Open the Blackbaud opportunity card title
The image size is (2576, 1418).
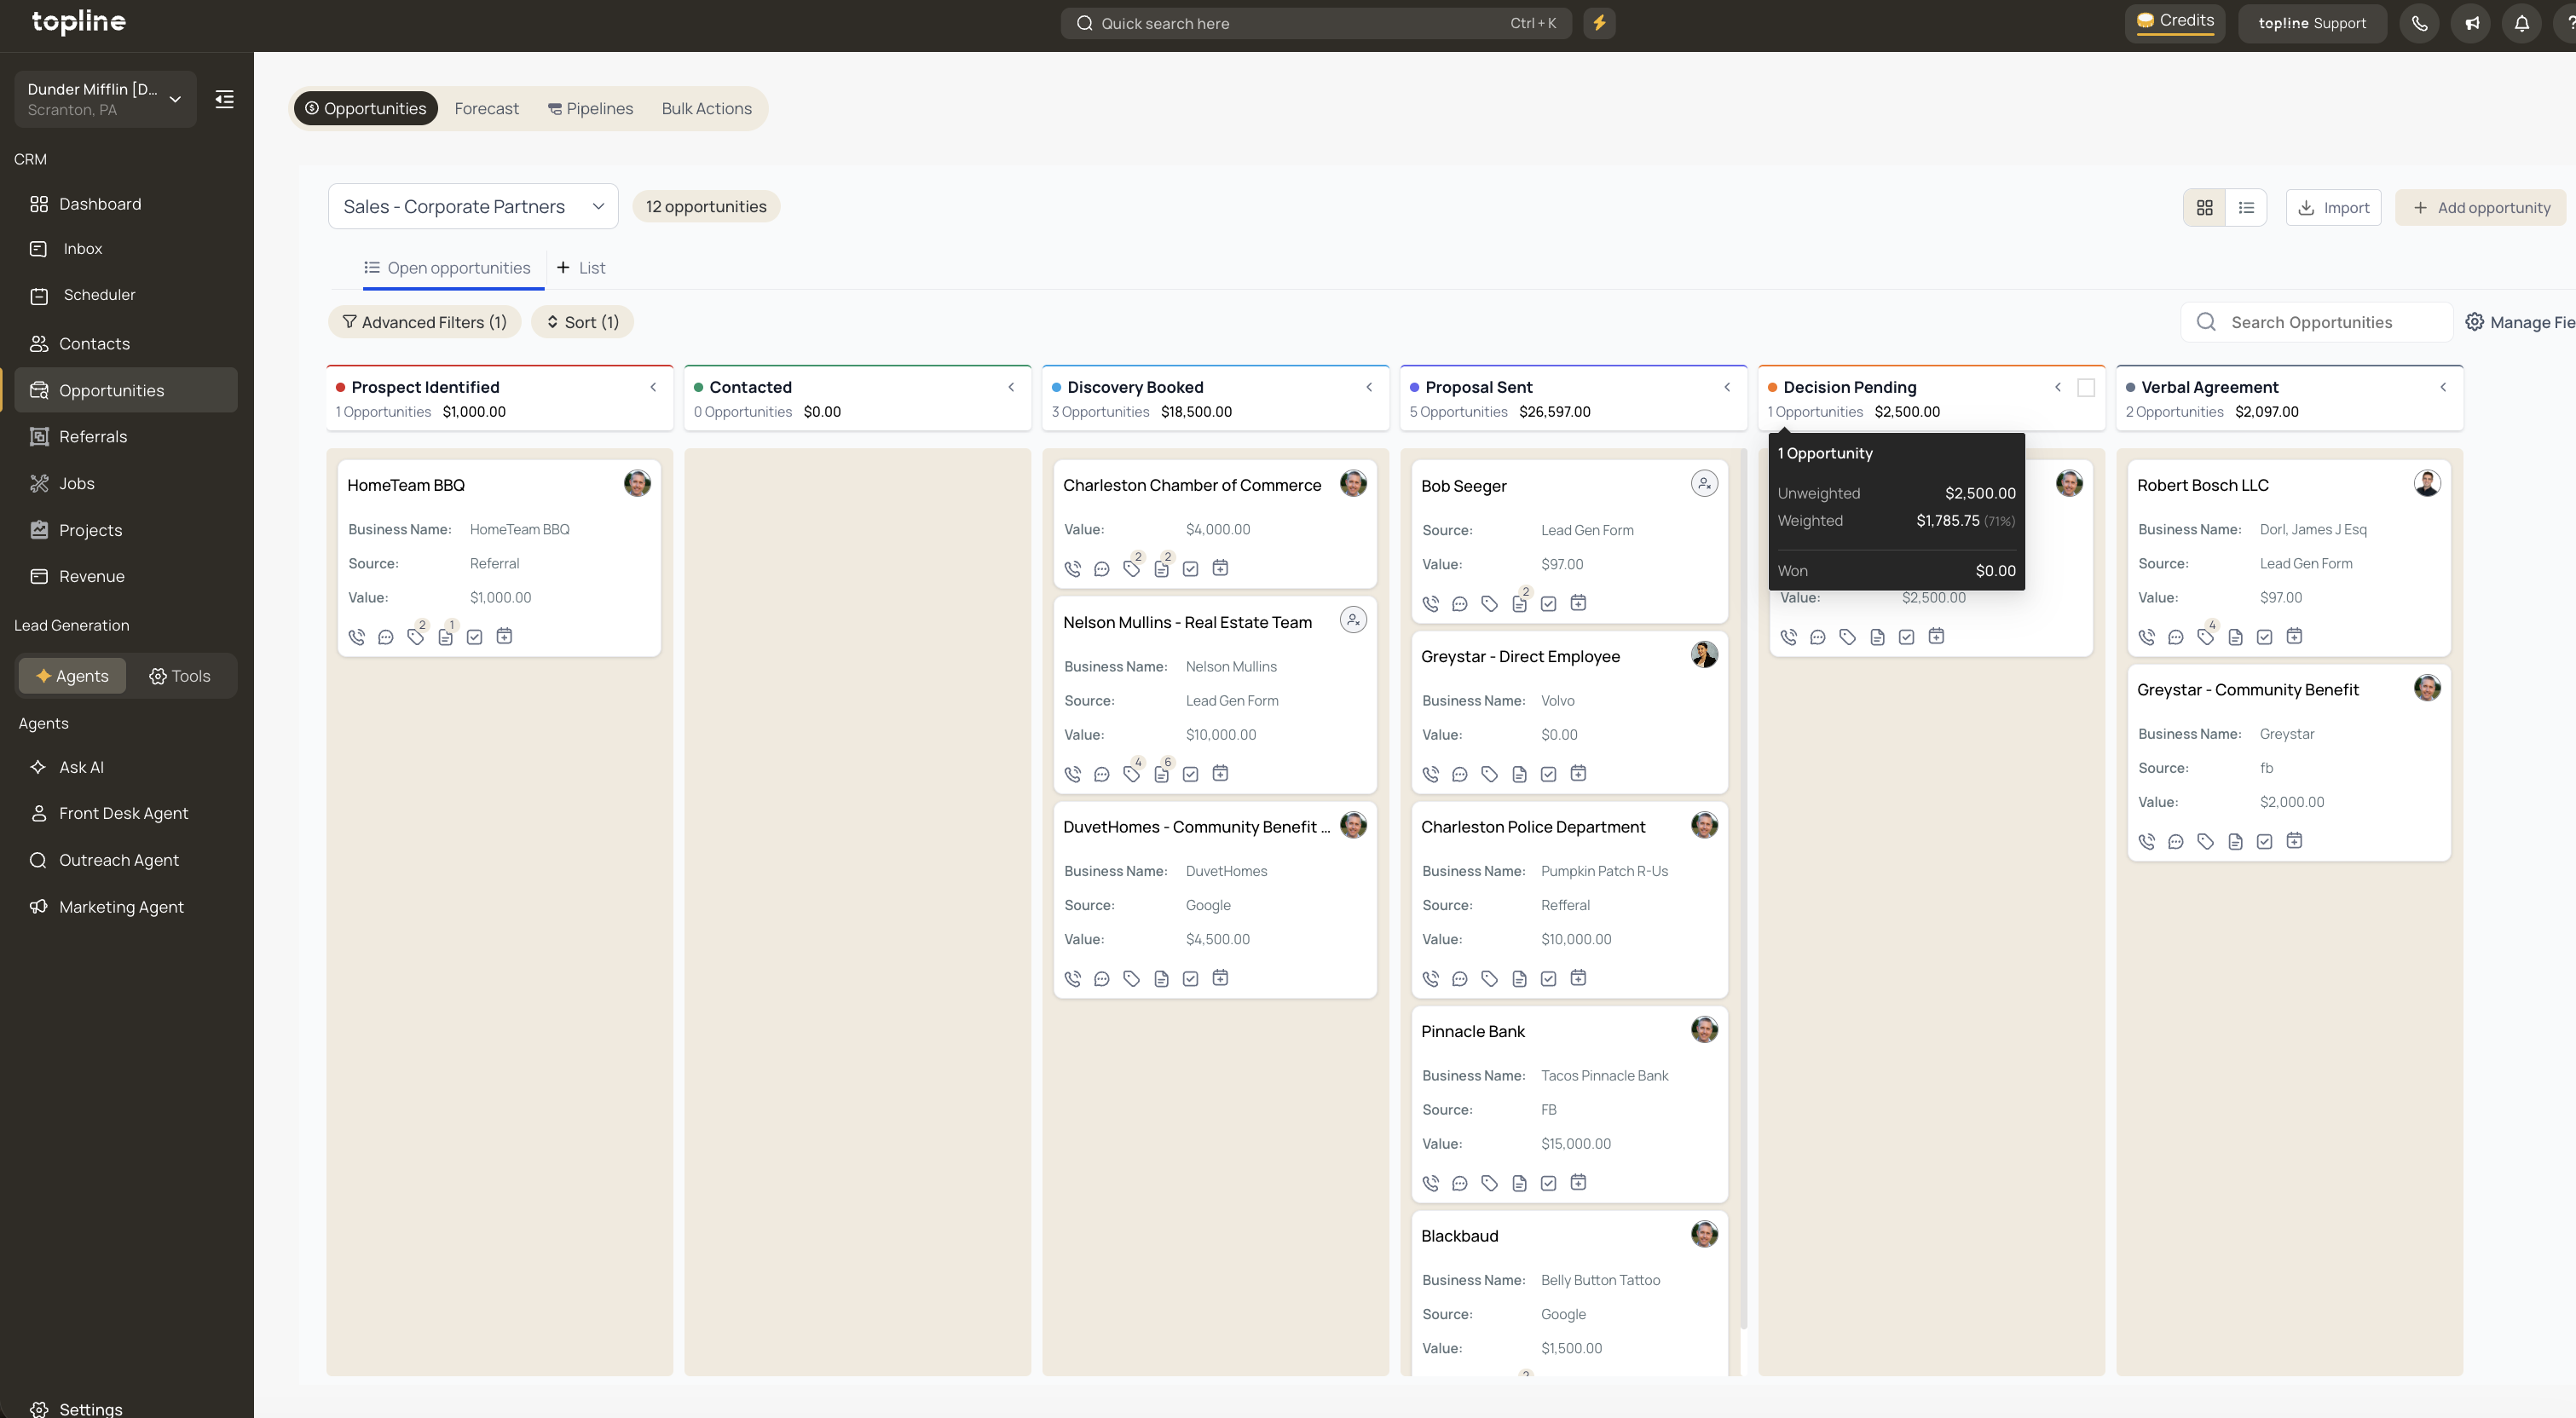pos(1460,1237)
